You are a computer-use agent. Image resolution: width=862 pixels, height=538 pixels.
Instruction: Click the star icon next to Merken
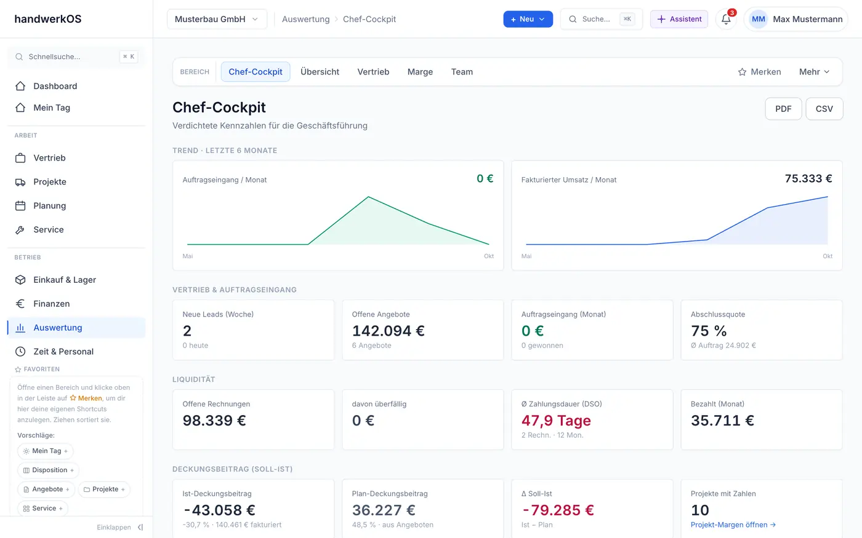click(x=742, y=72)
